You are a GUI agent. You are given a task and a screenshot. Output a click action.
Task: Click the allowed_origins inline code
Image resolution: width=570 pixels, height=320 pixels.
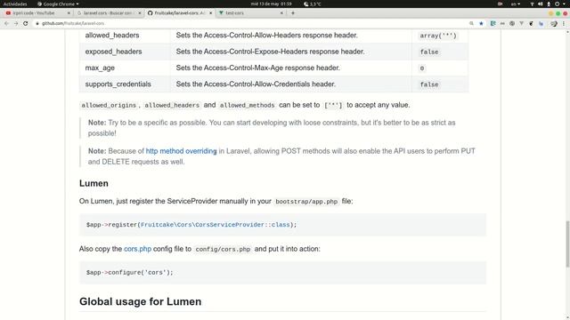[109, 105]
